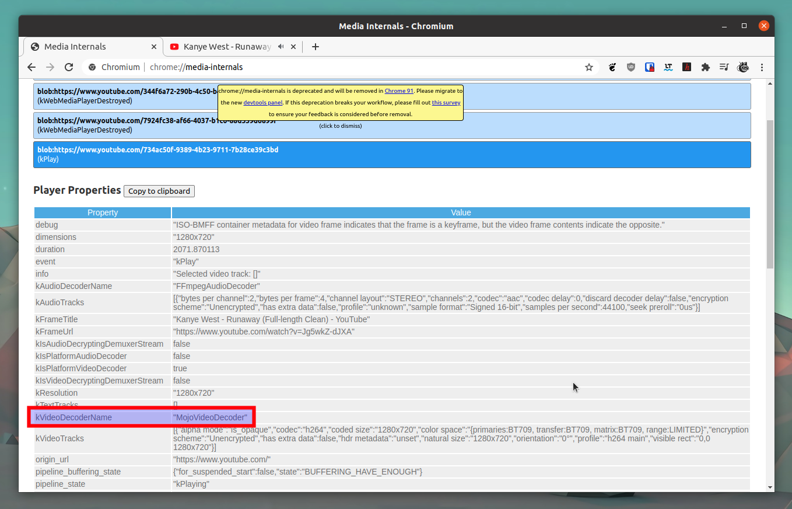Select the highlighted kVideoDecoderName row
The width and height of the screenshot is (792, 509).
(141, 417)
